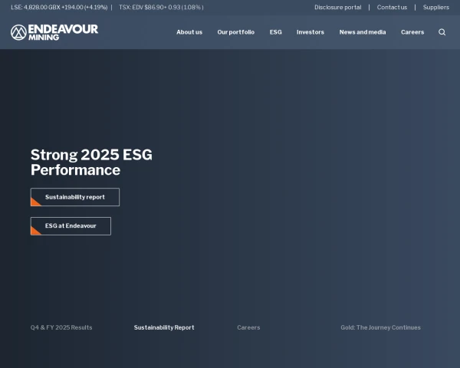Select the Careers slide tab at bottom
This screenshot has width=460, height=368.
[248, 327]
